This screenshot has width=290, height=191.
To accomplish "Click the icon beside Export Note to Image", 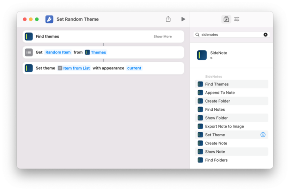I will (x=200, y=126).
